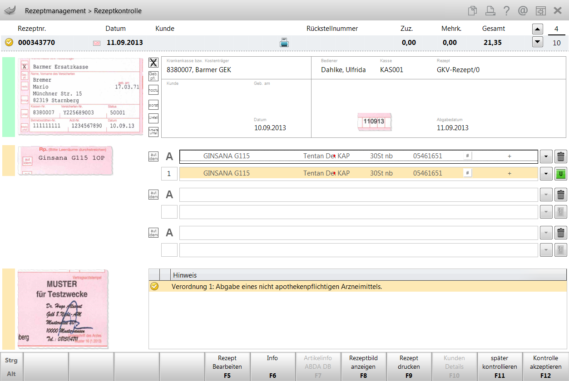Click the printer icon in header

pyautogui.click(x=490, y=10)
